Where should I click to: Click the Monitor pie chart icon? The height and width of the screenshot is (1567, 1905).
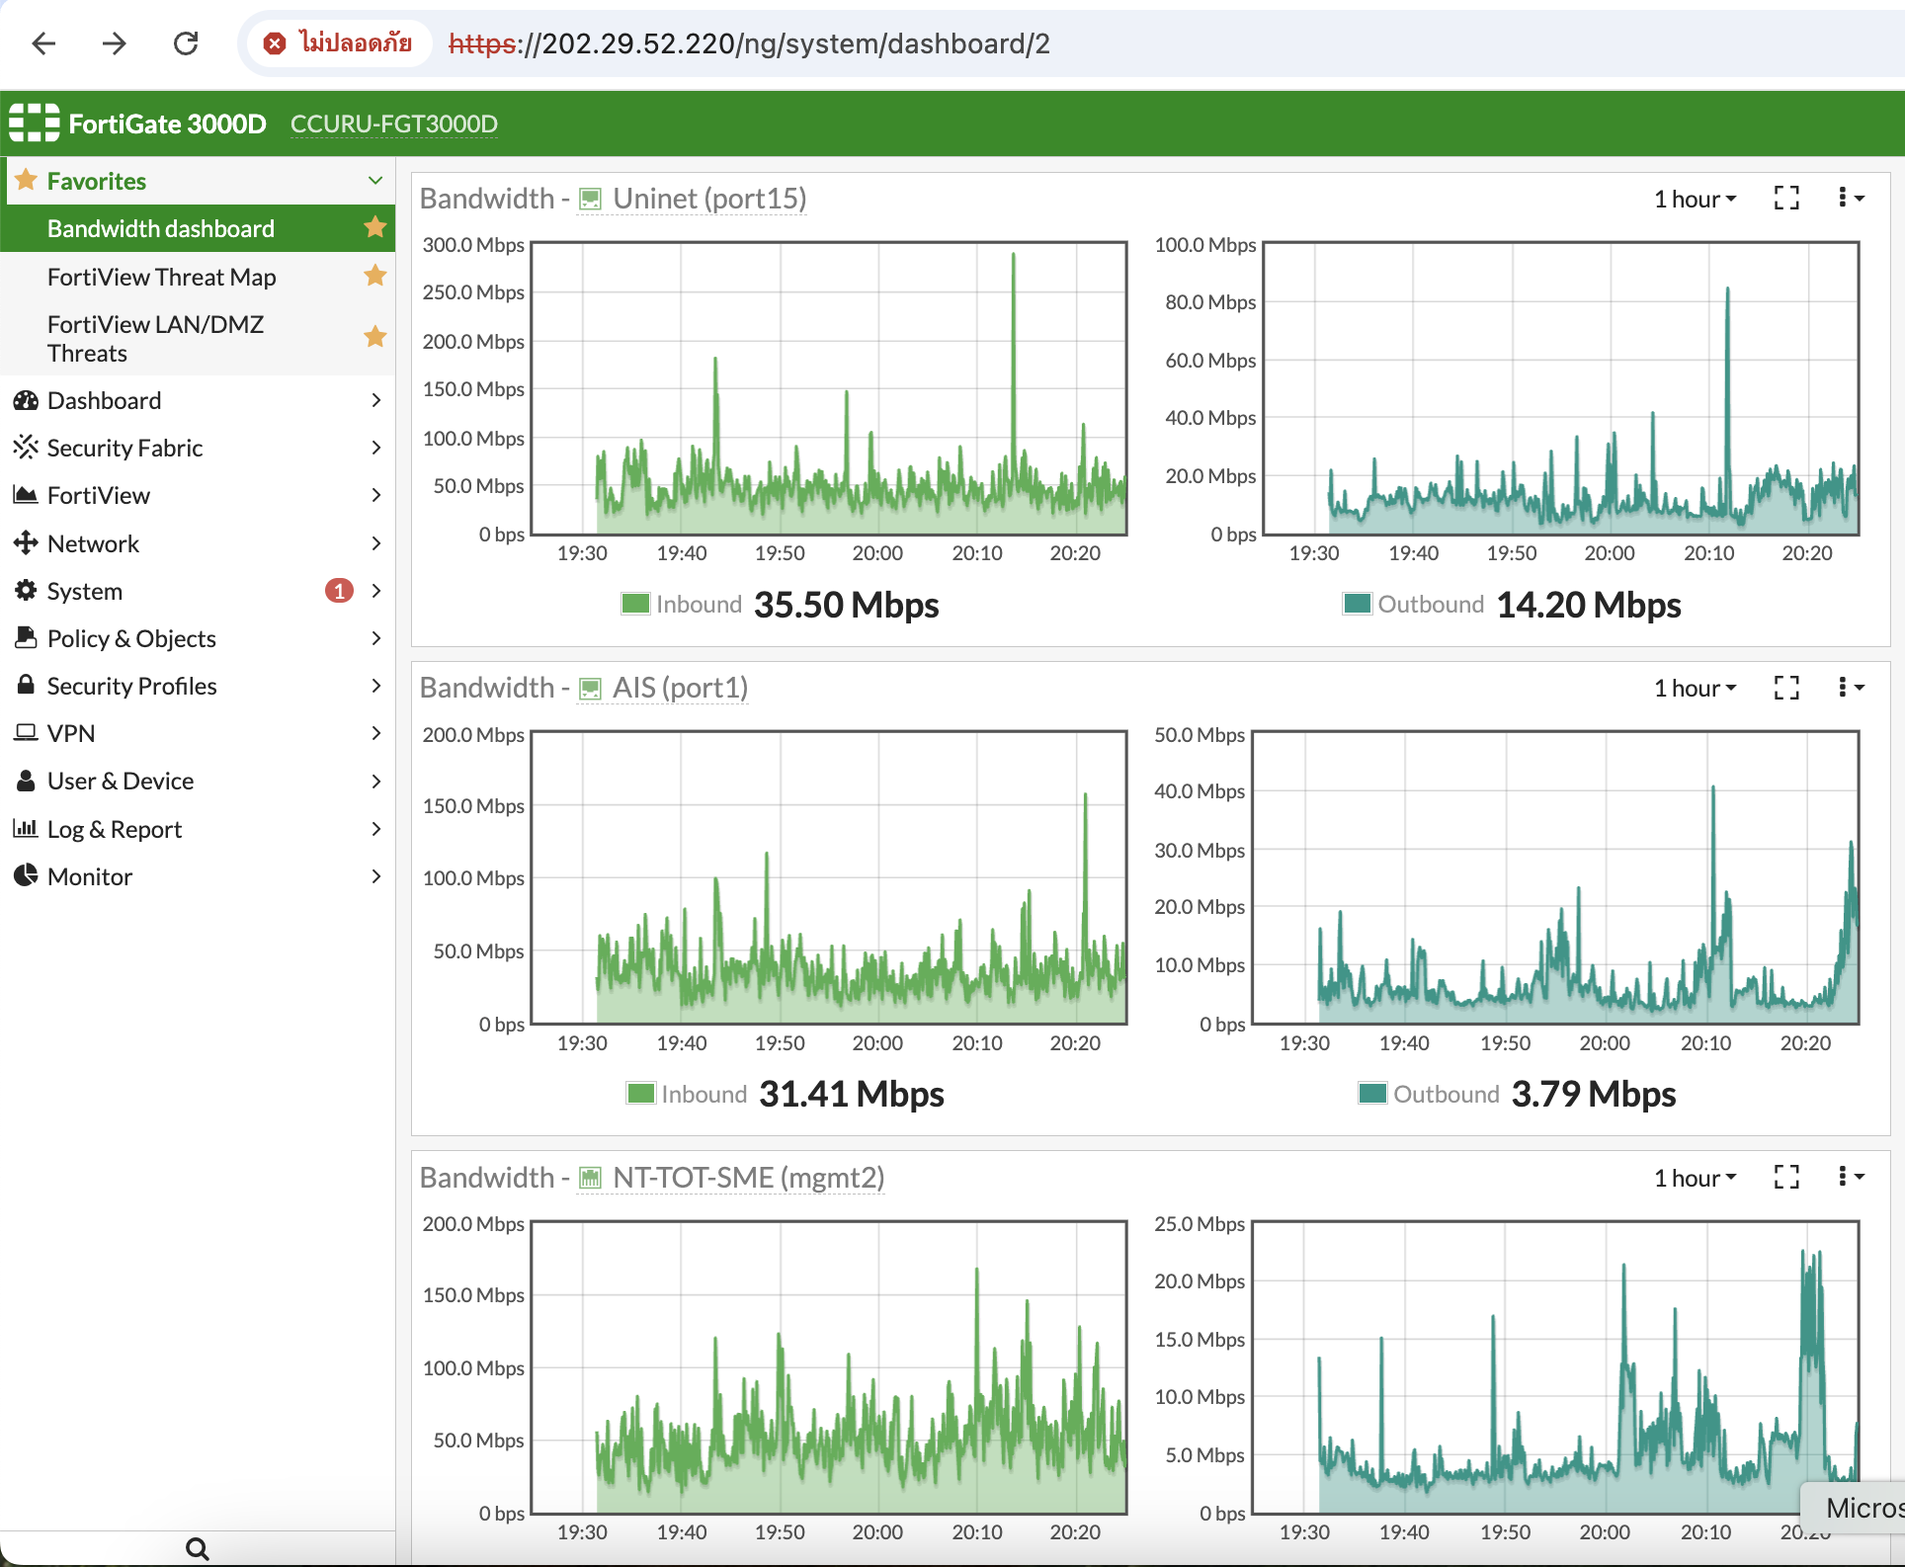[26, 875]
